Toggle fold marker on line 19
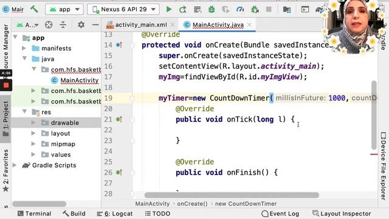 (133, 99)
